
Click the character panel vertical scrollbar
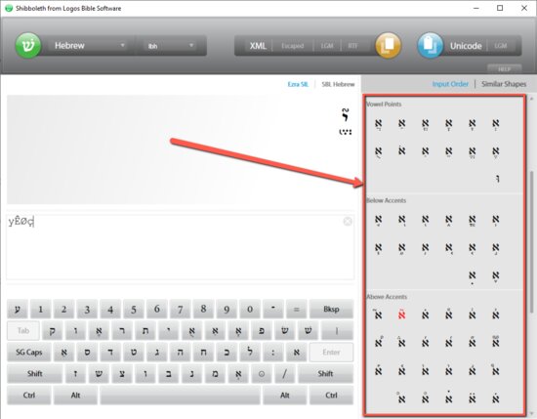point(531,241)
